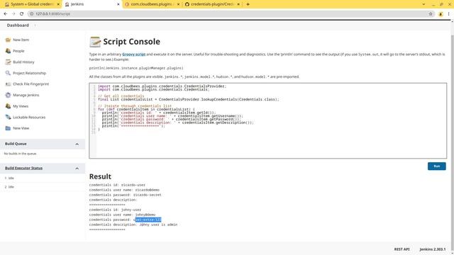Run the Groovy script
This screenshot has width=454, height=255.
point(437,166)
